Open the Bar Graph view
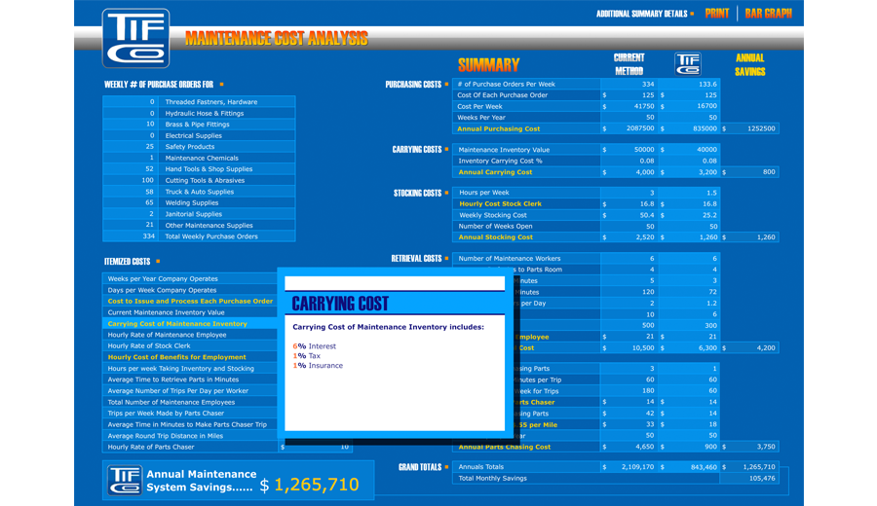The image size is (877, 506). click(x=768, y=14)
